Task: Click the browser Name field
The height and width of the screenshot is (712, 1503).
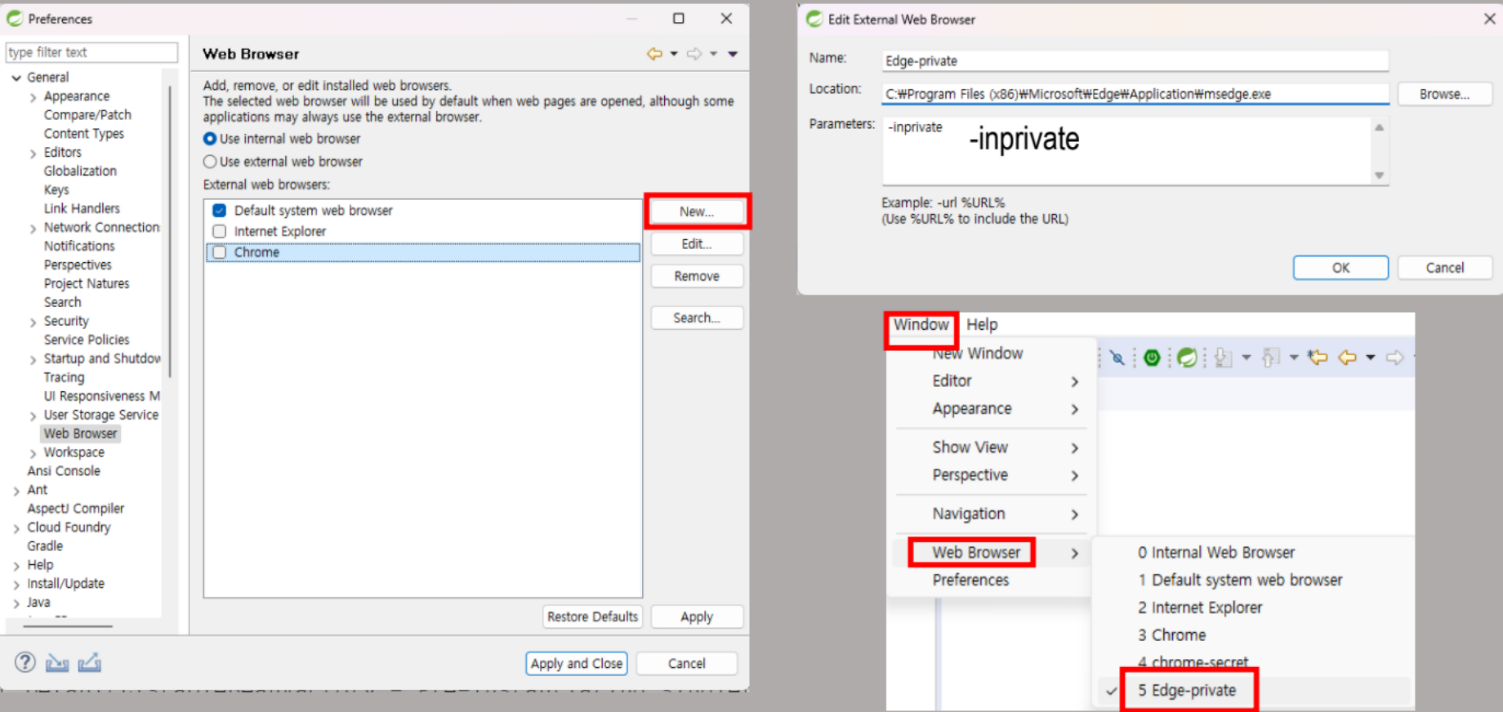Action: (x=1135, y=61)
